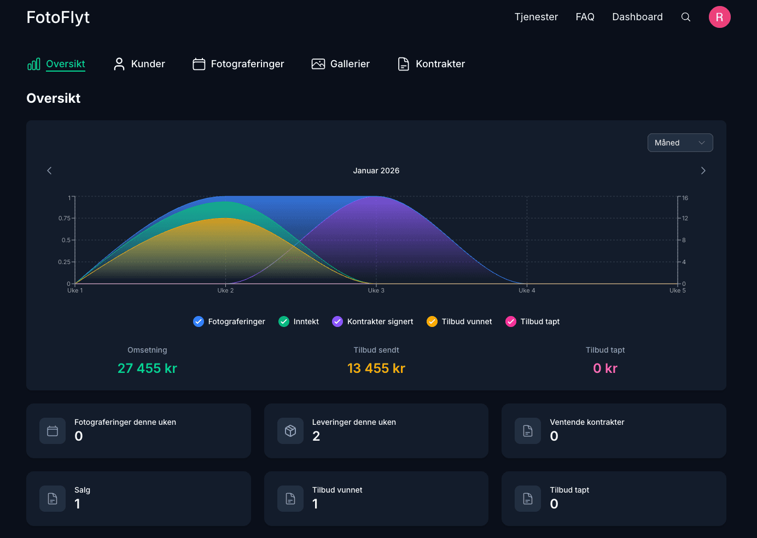Advance to next month with right chevron
Viewport: 757px width, 538px height.
pos(703,171)
